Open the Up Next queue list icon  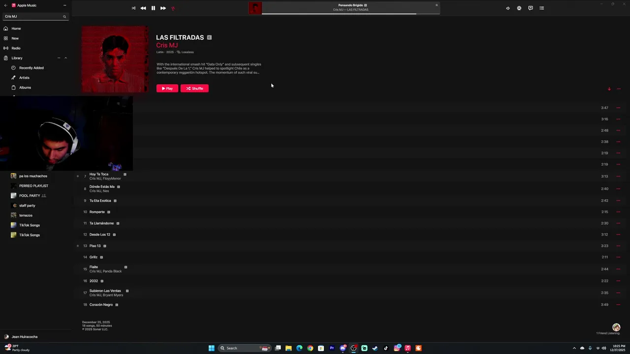pos(541,8)
